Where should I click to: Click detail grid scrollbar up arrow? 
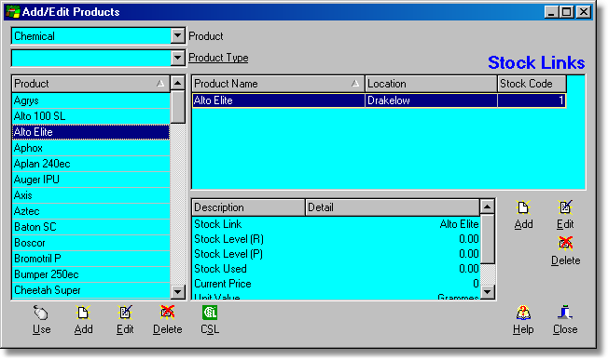pyautogui.click(x=487, y=207)
